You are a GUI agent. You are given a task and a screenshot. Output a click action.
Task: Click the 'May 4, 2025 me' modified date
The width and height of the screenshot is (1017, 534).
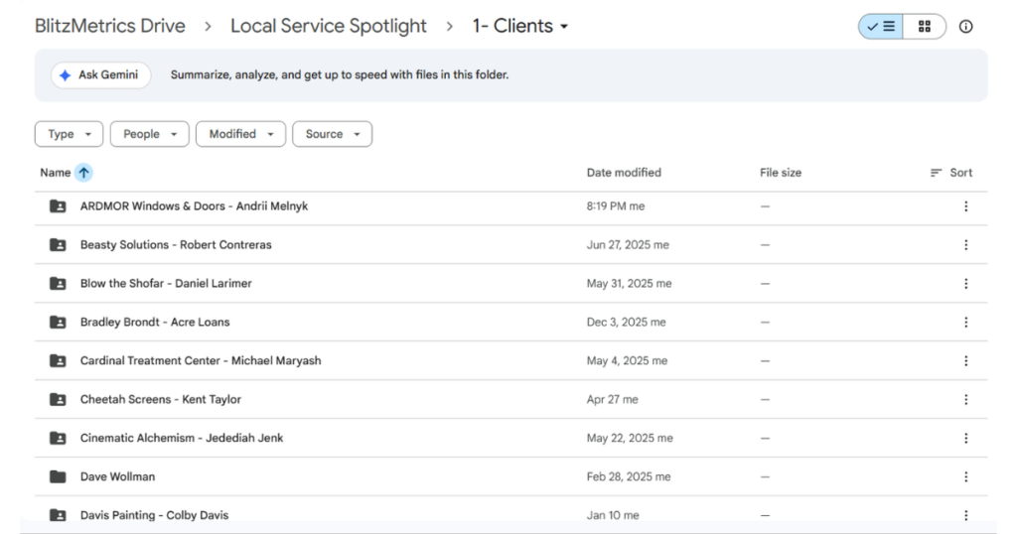pos(627,361)
